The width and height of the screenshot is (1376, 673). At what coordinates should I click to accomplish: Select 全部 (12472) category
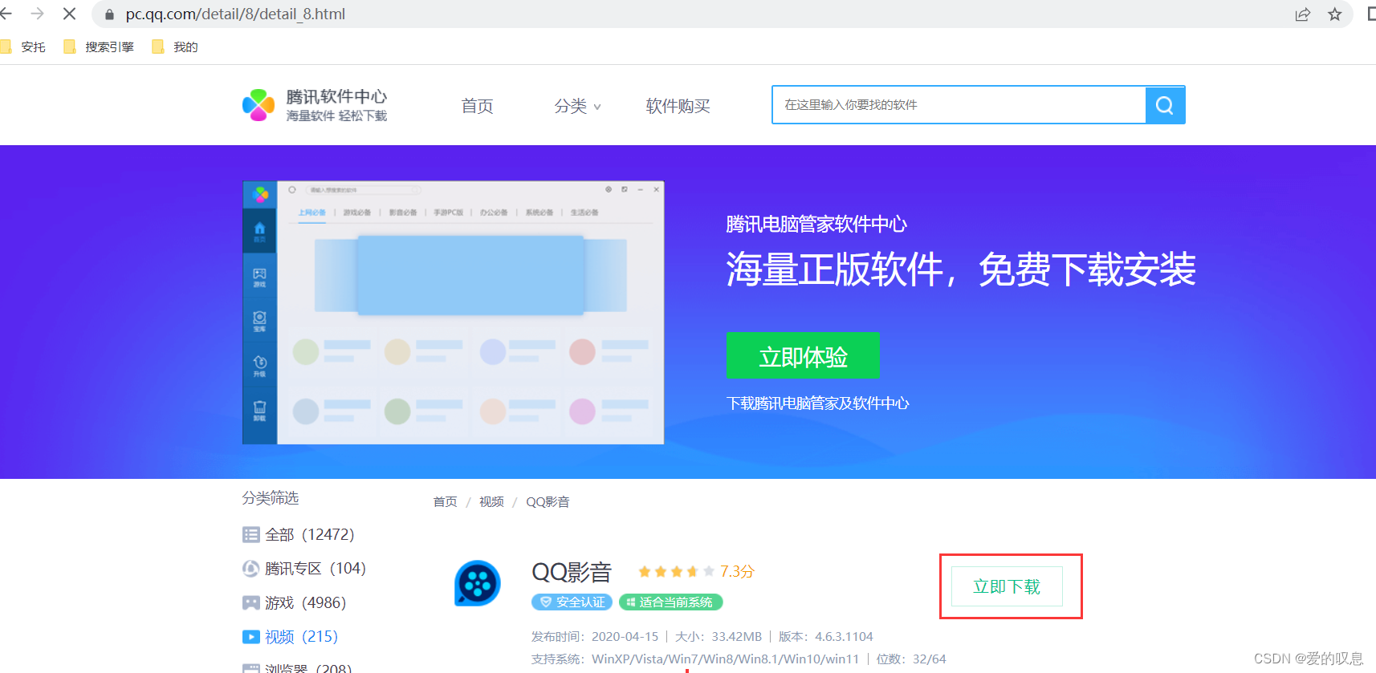298,534
